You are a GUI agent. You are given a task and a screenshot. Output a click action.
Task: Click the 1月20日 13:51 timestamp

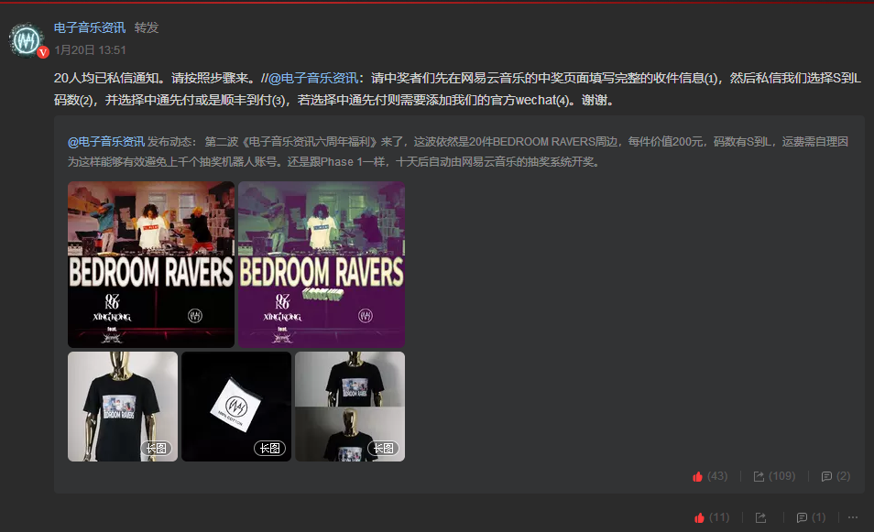click(90, 50)
